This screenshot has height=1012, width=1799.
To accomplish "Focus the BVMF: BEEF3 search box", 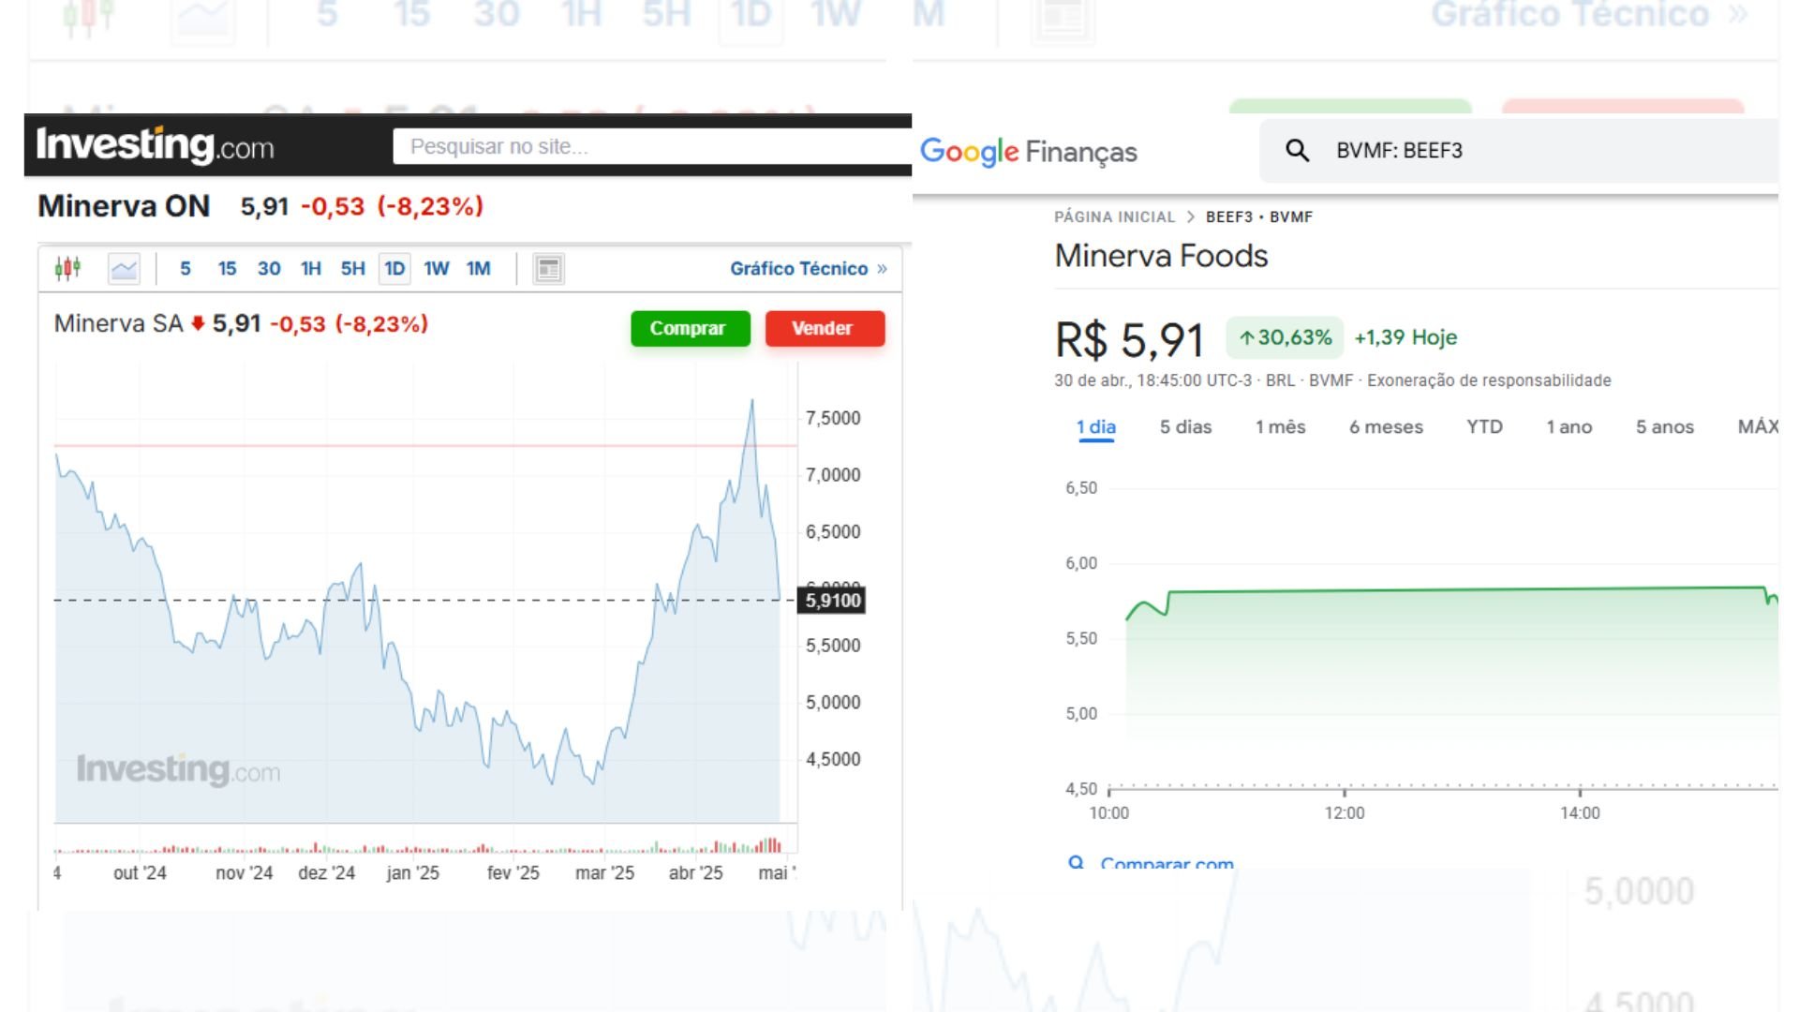I will [1519, 150].
